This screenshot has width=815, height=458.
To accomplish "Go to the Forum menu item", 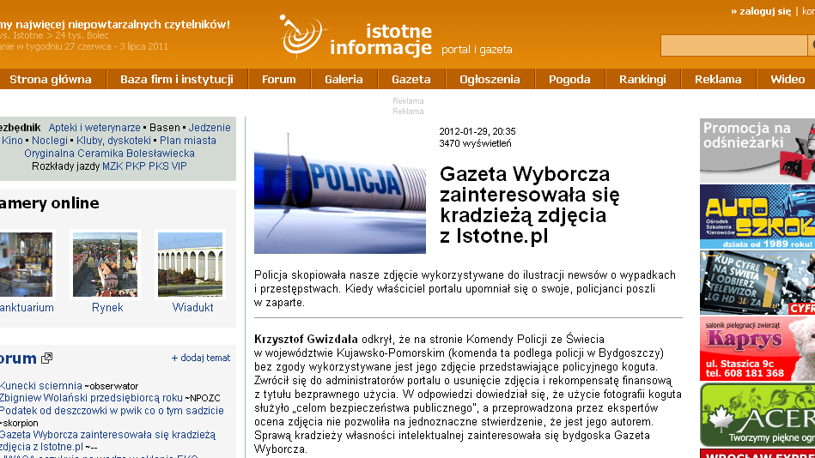I will tap(278, 80).
